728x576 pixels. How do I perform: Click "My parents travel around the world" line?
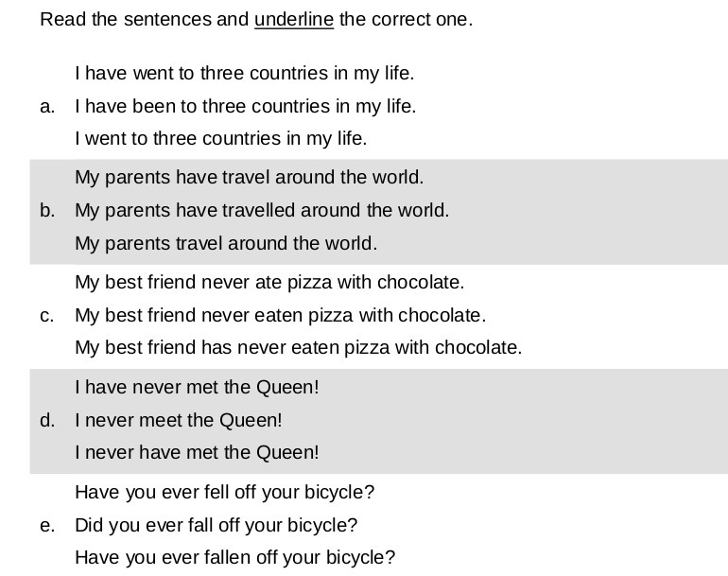pos(226,243)
